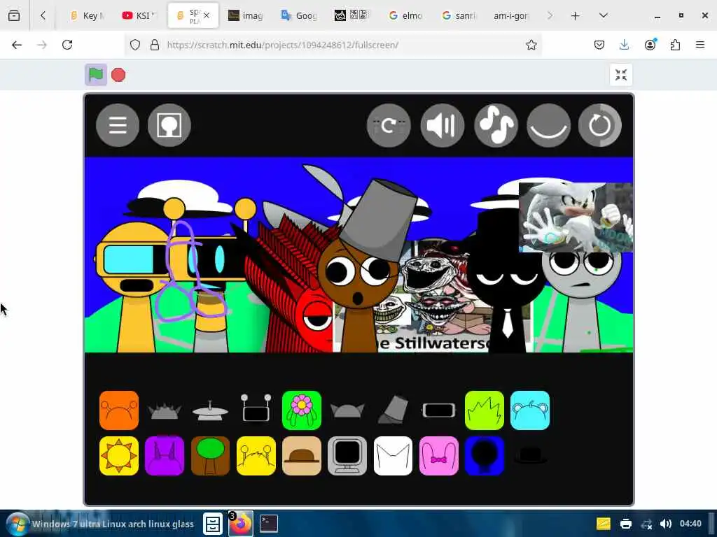Open the Firefox application menu
The height and width of the screenshot is (537, 717).
coord(700,45)
